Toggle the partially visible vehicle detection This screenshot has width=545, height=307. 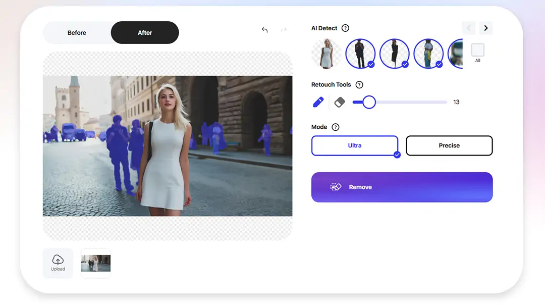coord(456,54)
